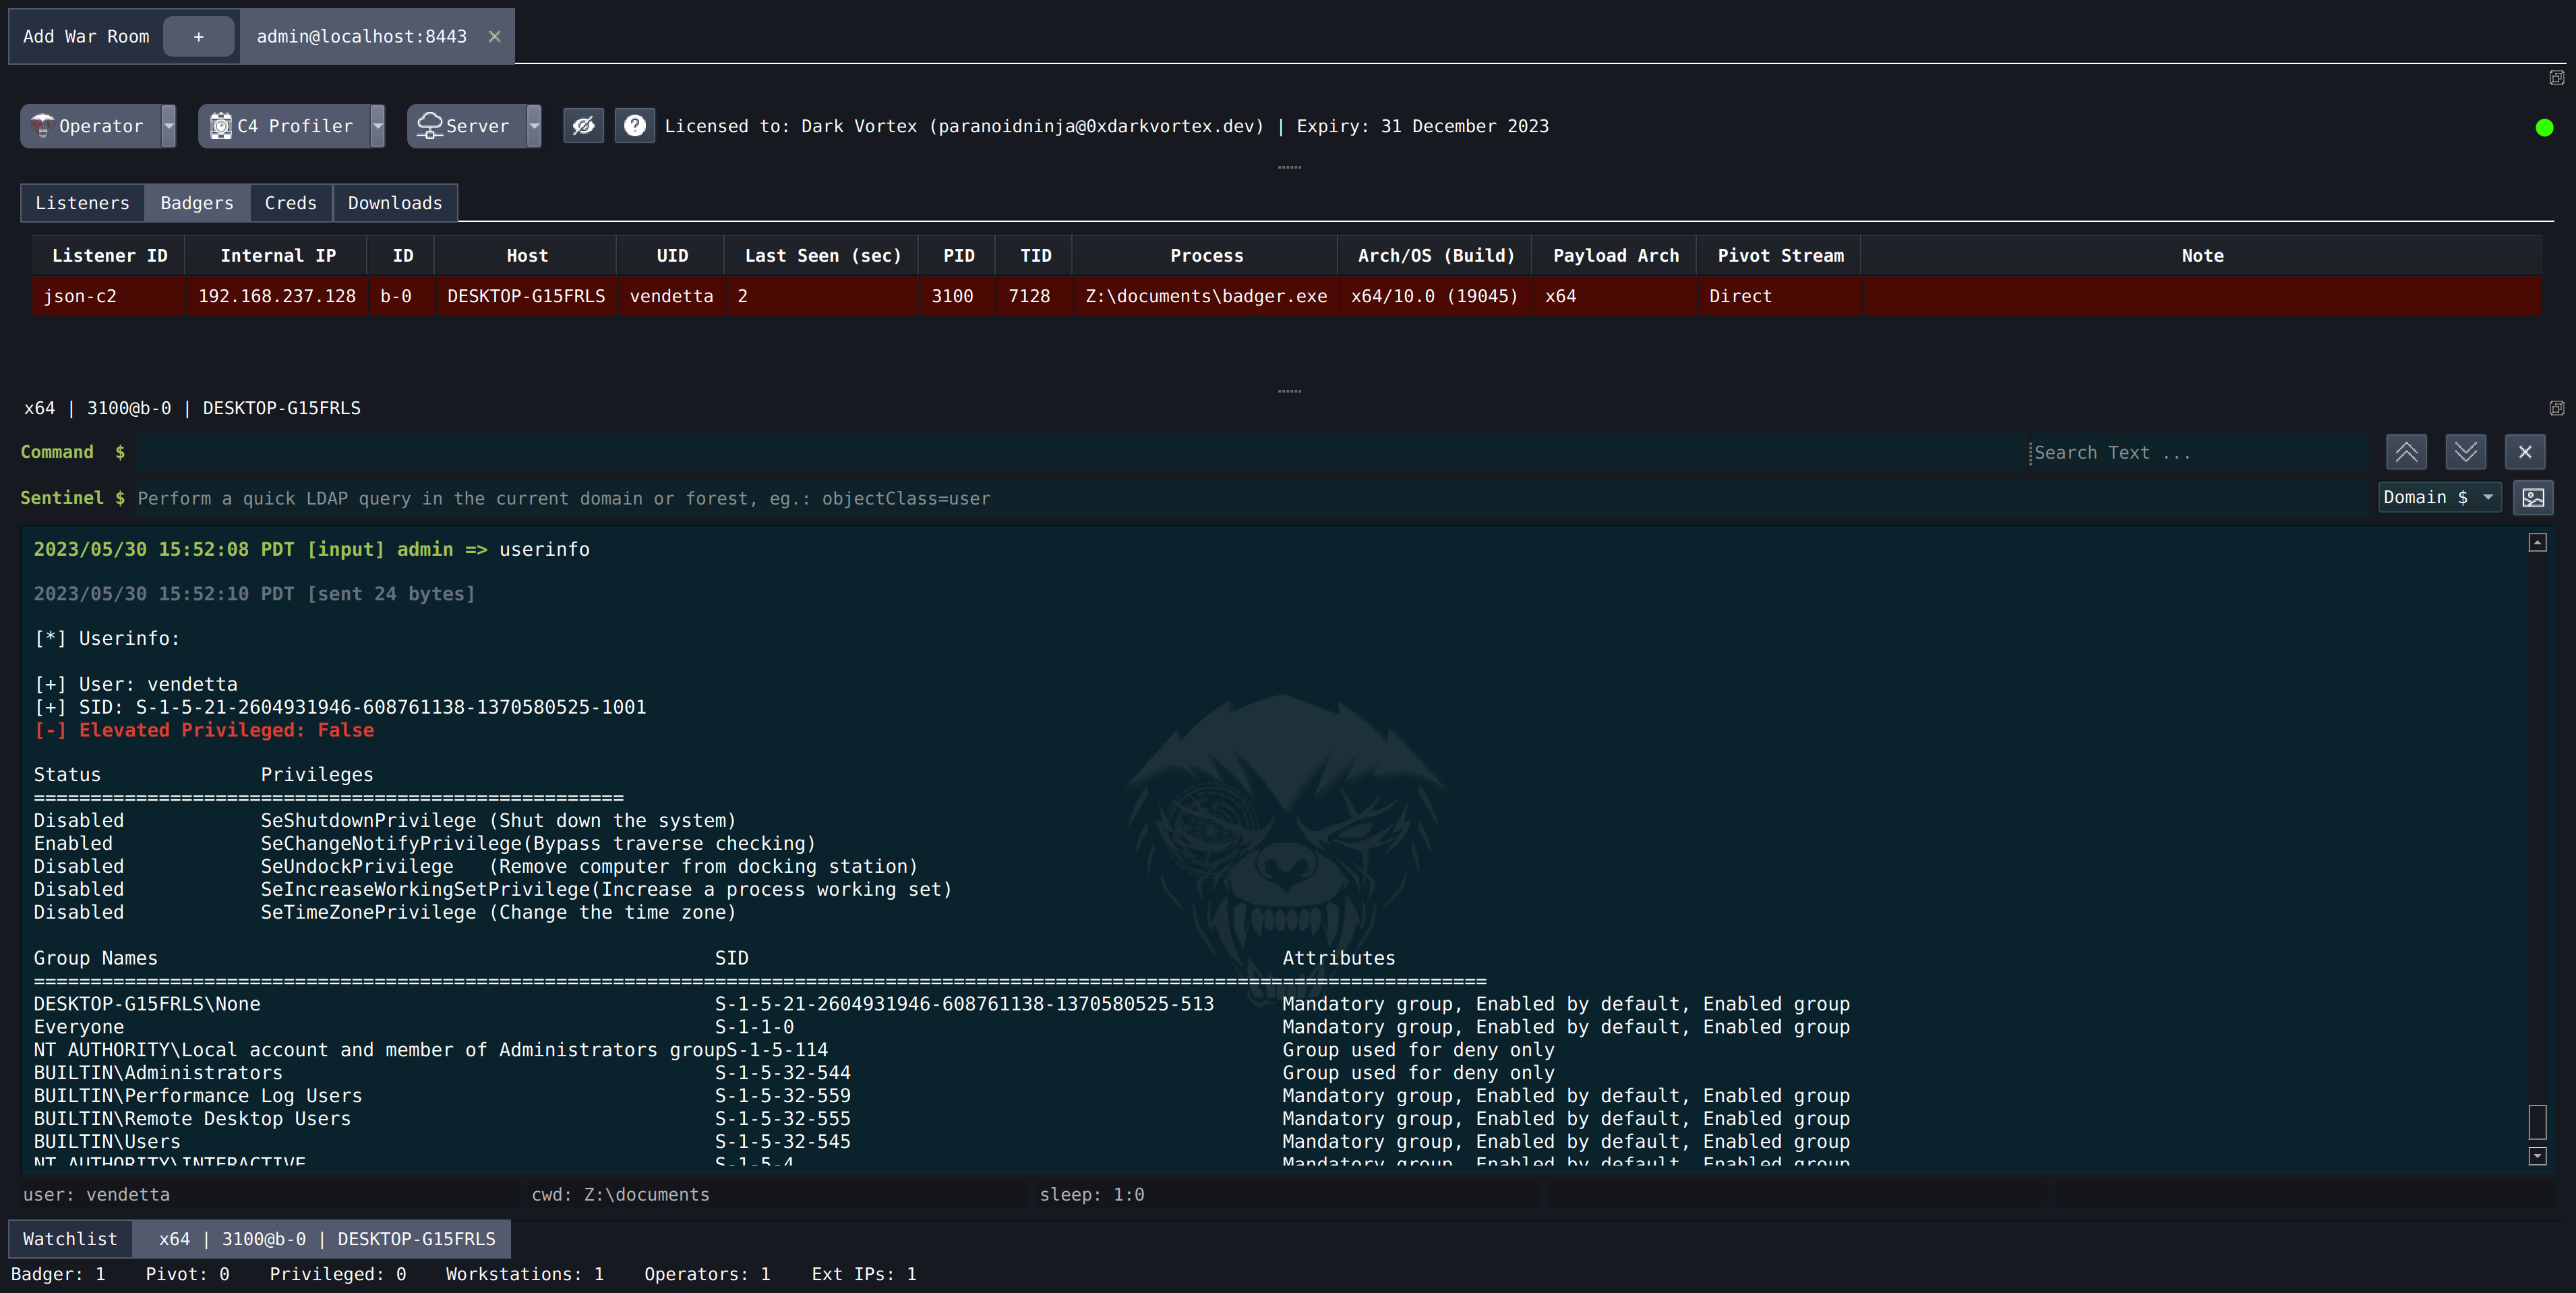This screenshot has width=2576, height=1293.
Task: Sort by Listener ID column header
Action: coord(109,256)
